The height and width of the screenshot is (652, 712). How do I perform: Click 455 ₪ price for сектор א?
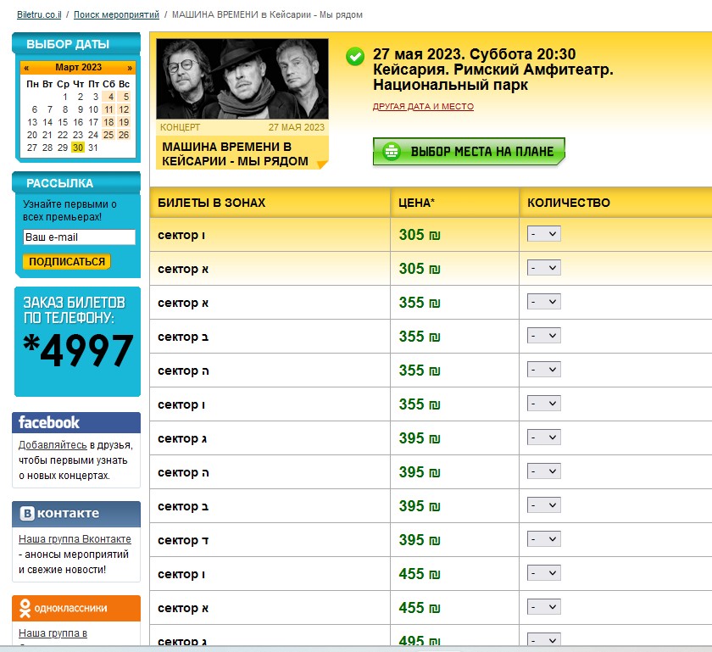pos(420,608)
